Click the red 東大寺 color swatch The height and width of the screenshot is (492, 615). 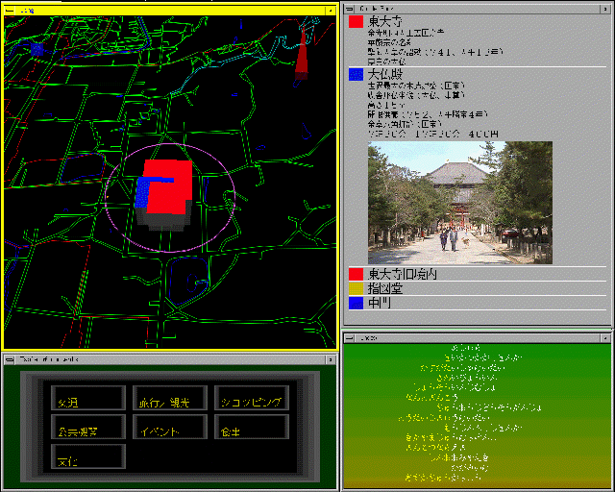click(356, 22)
